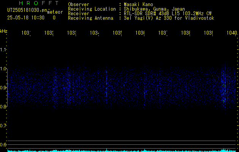Click '3el Yagi(V) Az 330 for Vladivostok'
Screen dimensions: 239x152
click(169, 18)
